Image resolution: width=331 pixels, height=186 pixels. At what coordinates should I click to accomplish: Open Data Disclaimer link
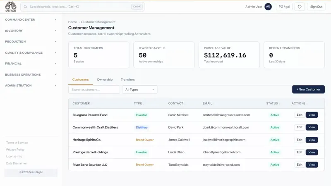(x=17, y=163)
